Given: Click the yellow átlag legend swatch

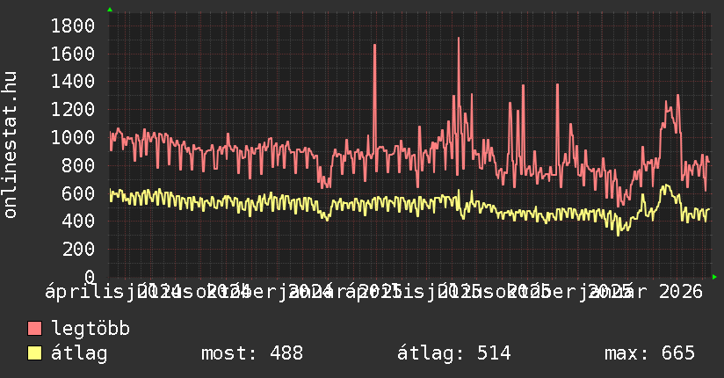Looking at the screenshot, I should tap(35, 353).
